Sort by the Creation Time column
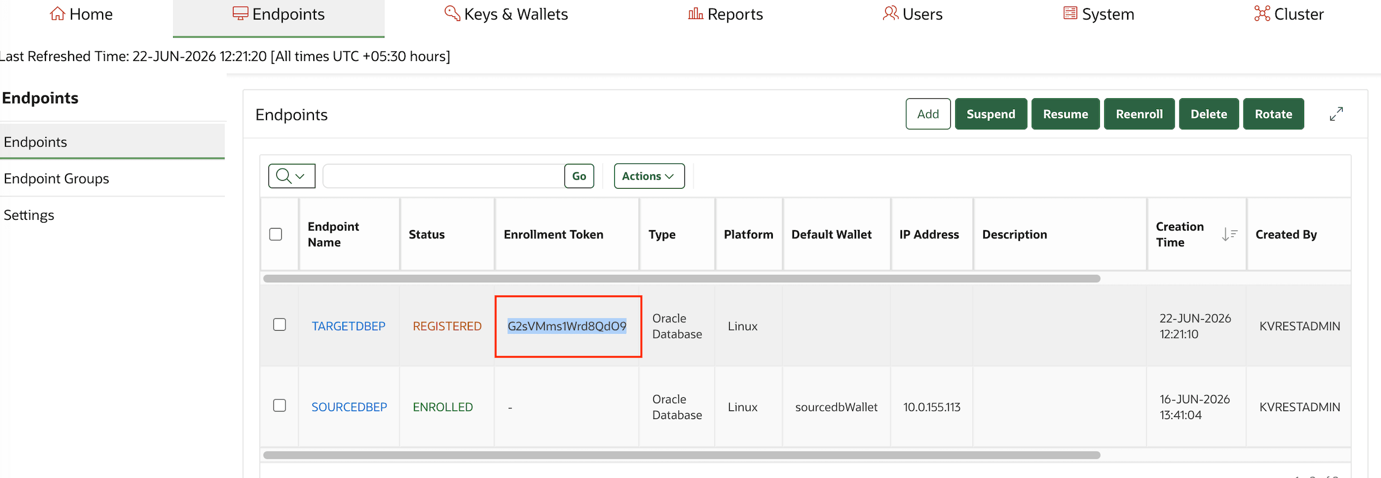 click(x=1179, y=234)
